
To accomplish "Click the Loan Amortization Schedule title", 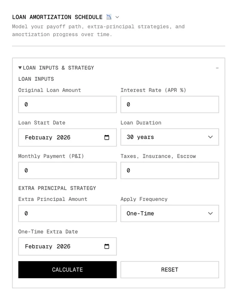I will (x=57, y=17).
